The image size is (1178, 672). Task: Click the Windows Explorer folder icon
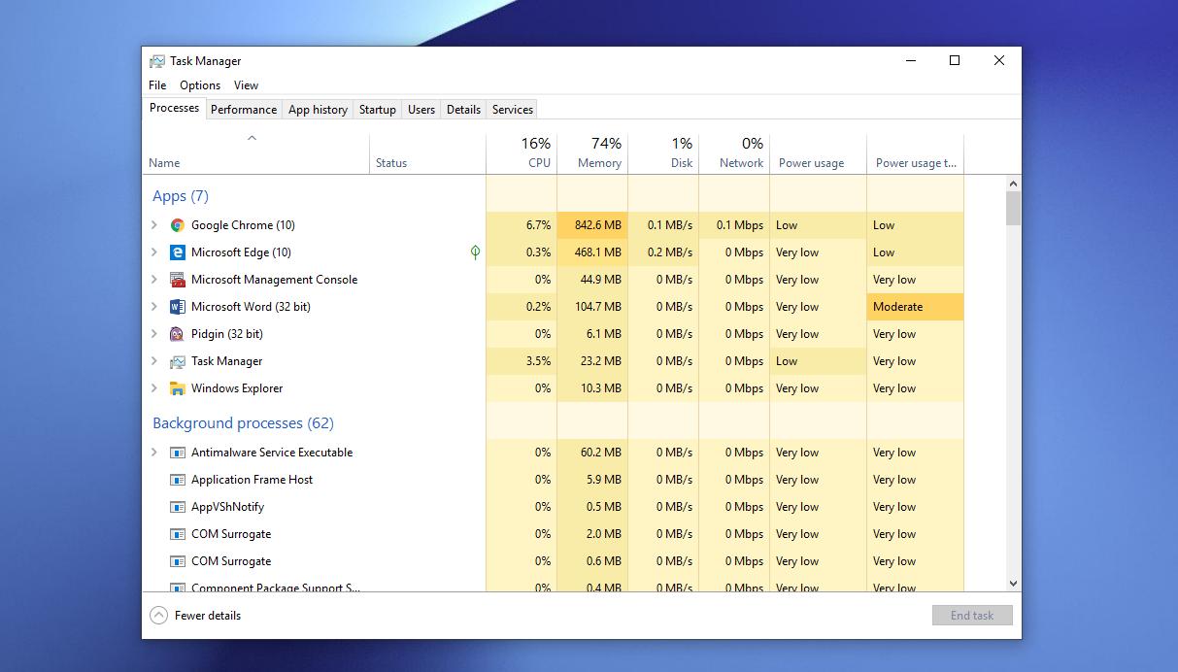tap(178, 388)
